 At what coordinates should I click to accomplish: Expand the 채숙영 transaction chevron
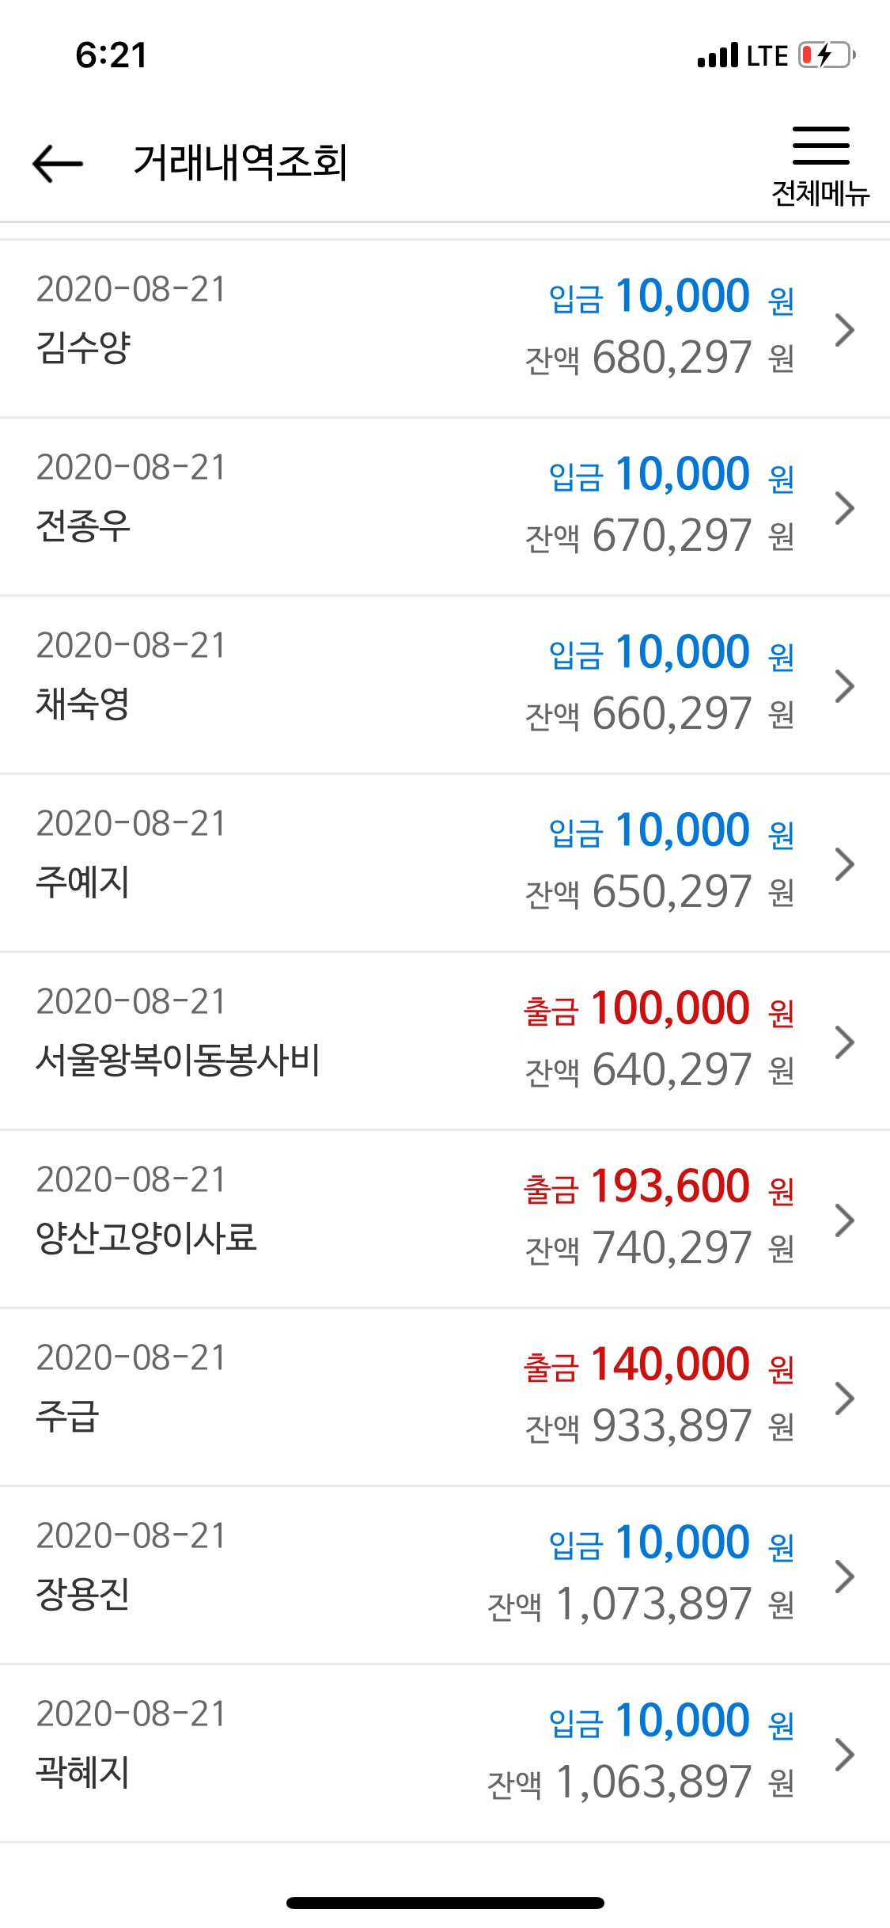pyautogui.click(x=845, y=685)
